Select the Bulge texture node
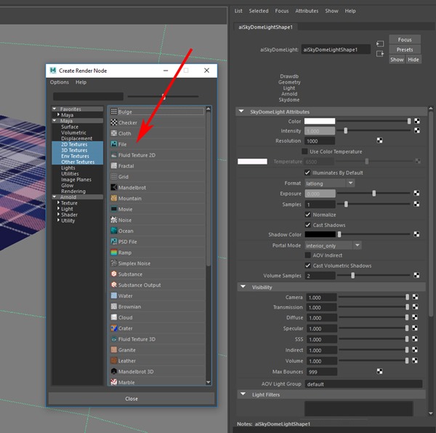436x433 pixels. pyautogui.click(x=157, y=111)
